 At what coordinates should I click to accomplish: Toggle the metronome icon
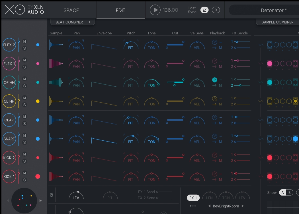pos(204,10)
